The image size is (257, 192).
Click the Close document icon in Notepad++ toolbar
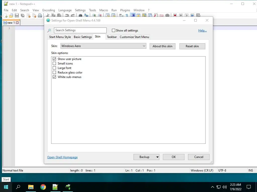pos(29,15)
